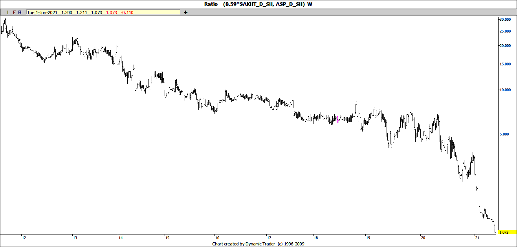
Task: Click the yellow 1.073 last price label
Action: [x=507, y=232]
